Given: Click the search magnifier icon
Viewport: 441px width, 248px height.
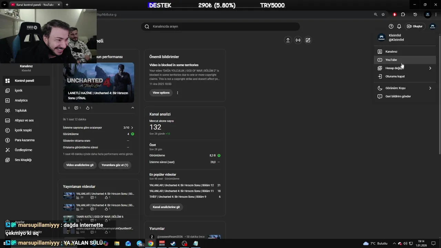Looking at the screenshot, I should click(147, 27).
